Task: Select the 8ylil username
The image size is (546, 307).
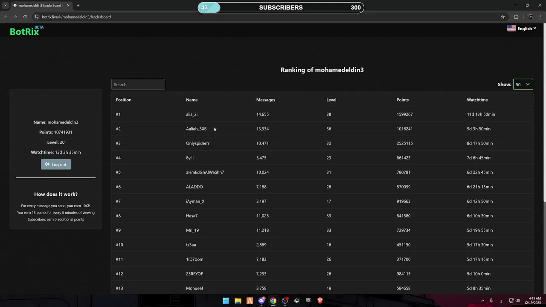Action: click(x=190, y=158)
